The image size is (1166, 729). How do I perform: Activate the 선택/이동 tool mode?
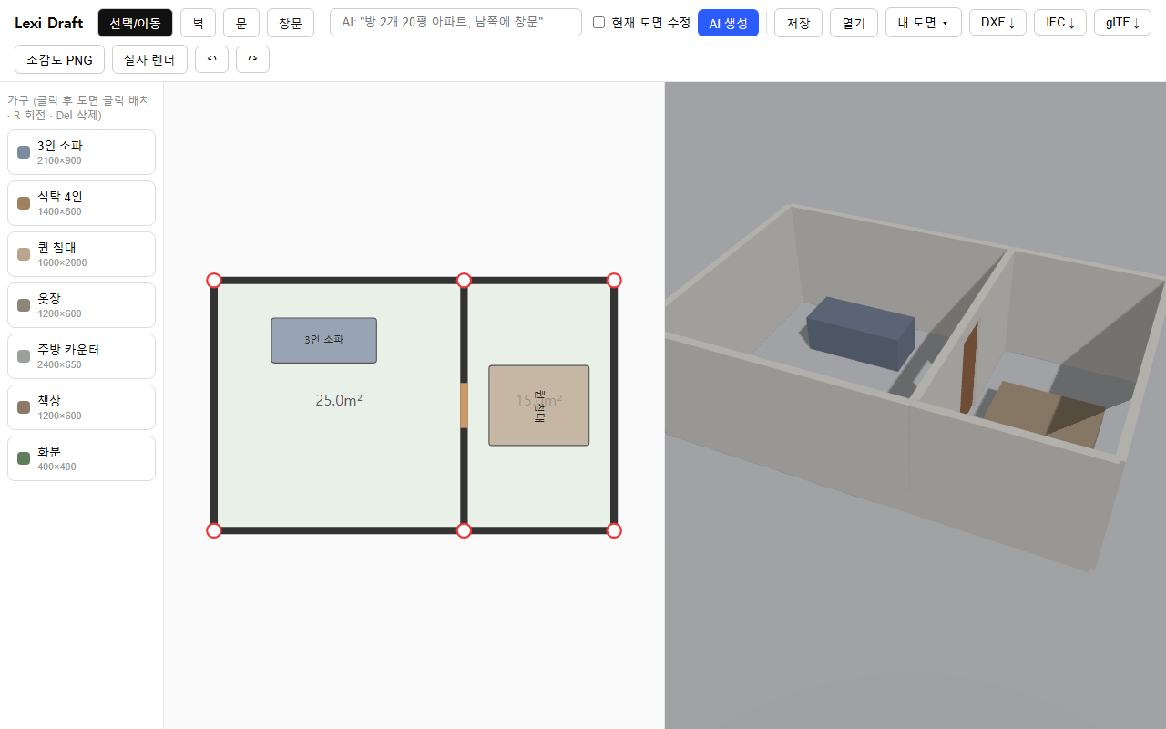coord(135,23)
